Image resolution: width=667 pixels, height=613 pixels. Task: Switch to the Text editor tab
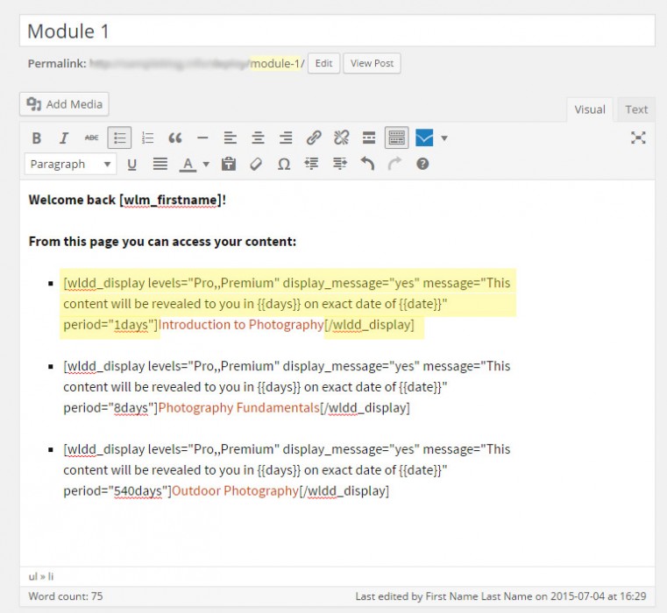click(636, 109)
